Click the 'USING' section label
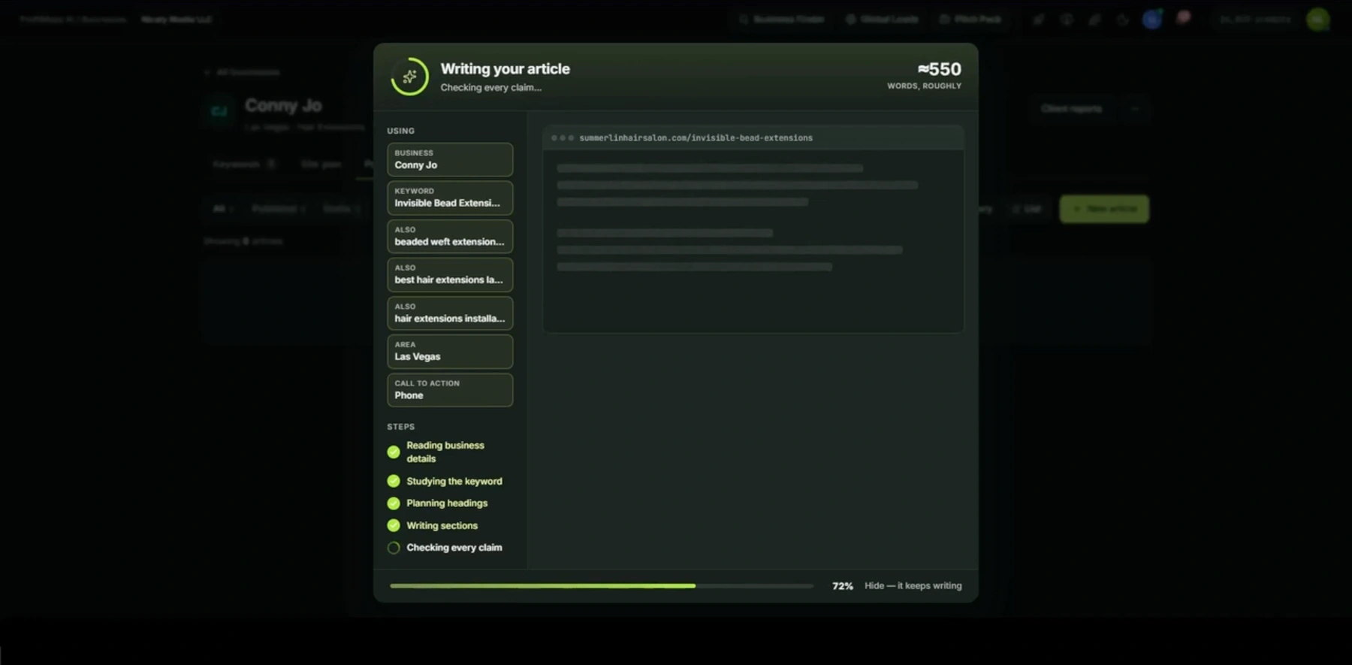Viewport: 1352px width, 665px height. click(x=400, y=131)
